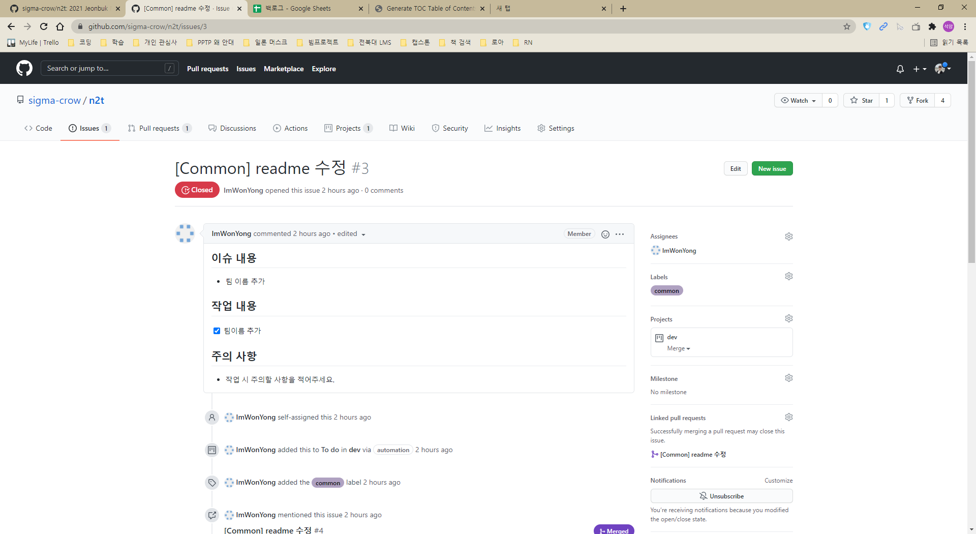Open the plus create-new menu

(920, 69)
